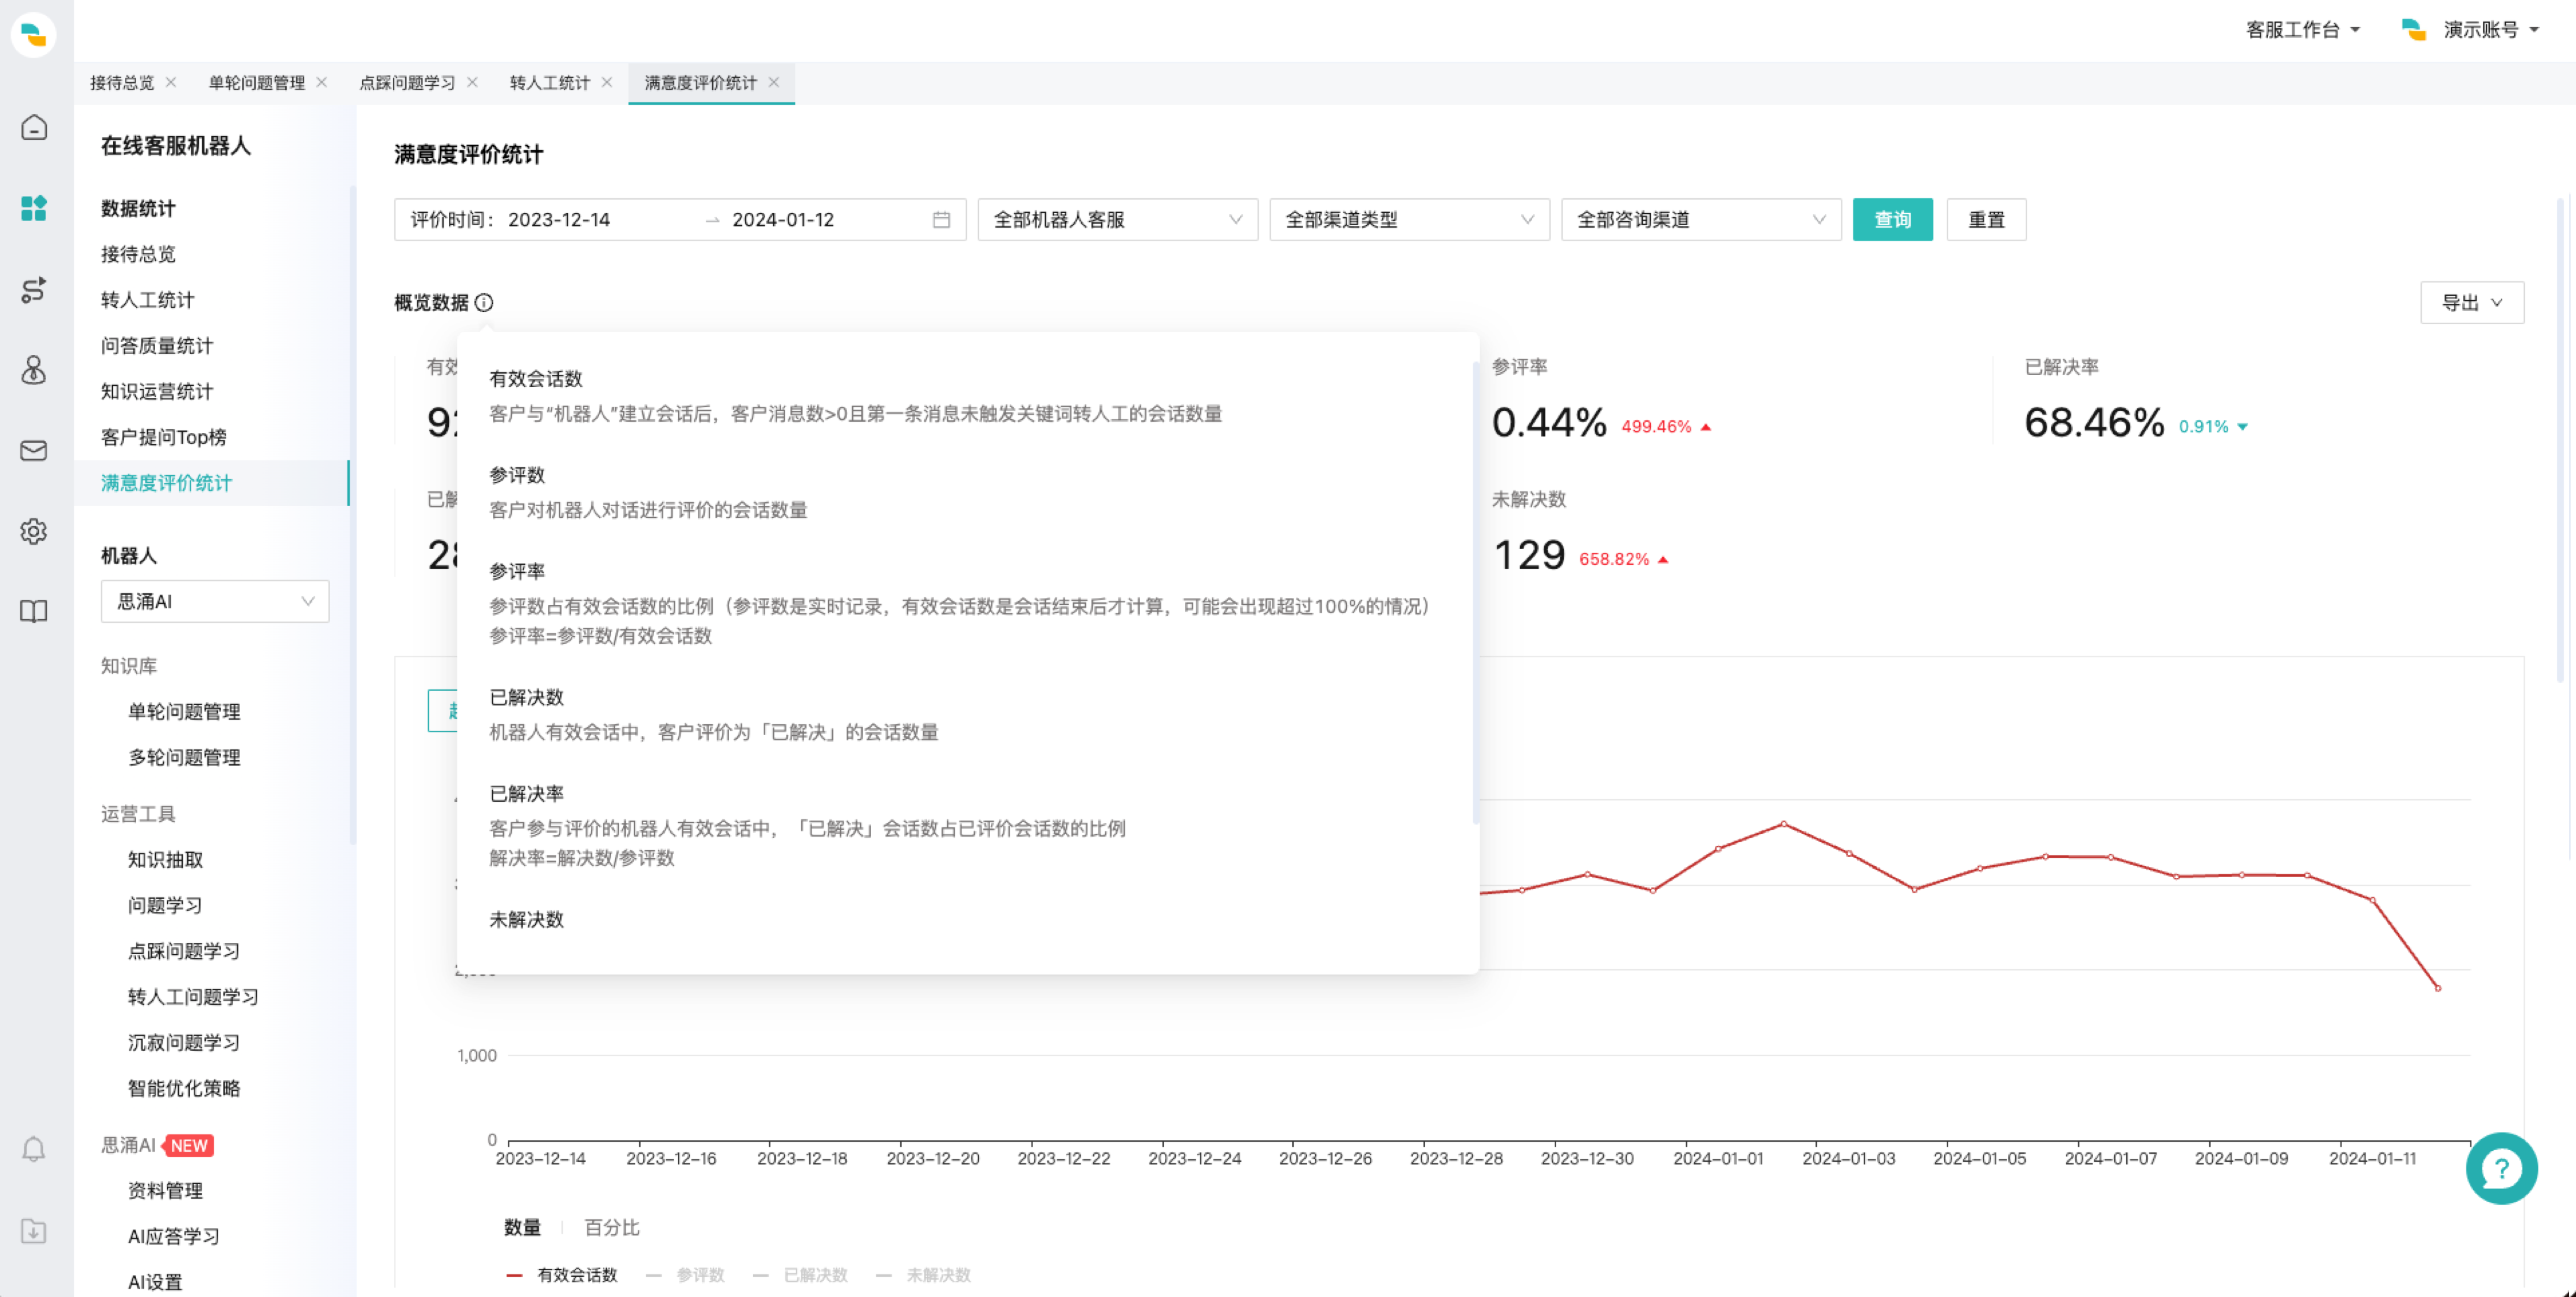Click the start date 2023-12-14 field
This screenshot has height=1297, width=2576.
(x=559, y=219)
